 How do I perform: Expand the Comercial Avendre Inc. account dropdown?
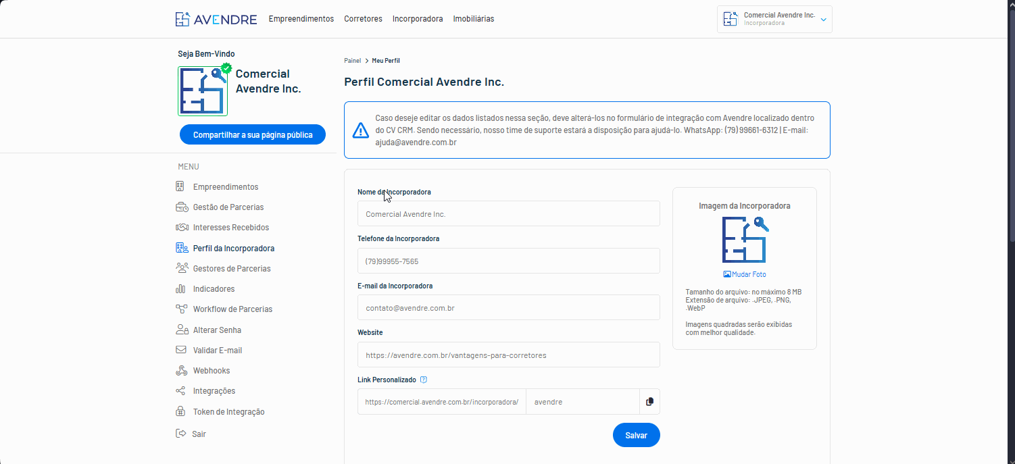pos(774,19)
